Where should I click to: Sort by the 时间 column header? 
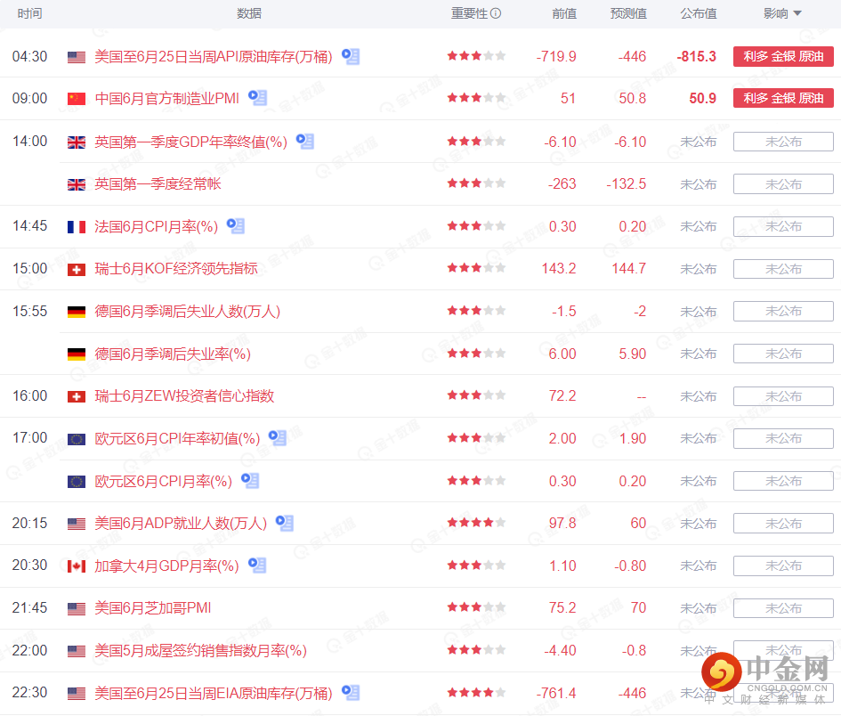29,13
